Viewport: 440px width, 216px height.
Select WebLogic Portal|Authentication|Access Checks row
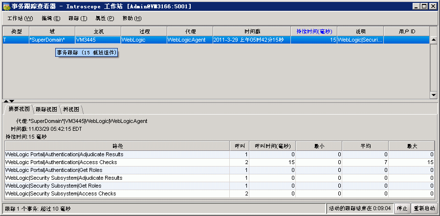point(220,162)
